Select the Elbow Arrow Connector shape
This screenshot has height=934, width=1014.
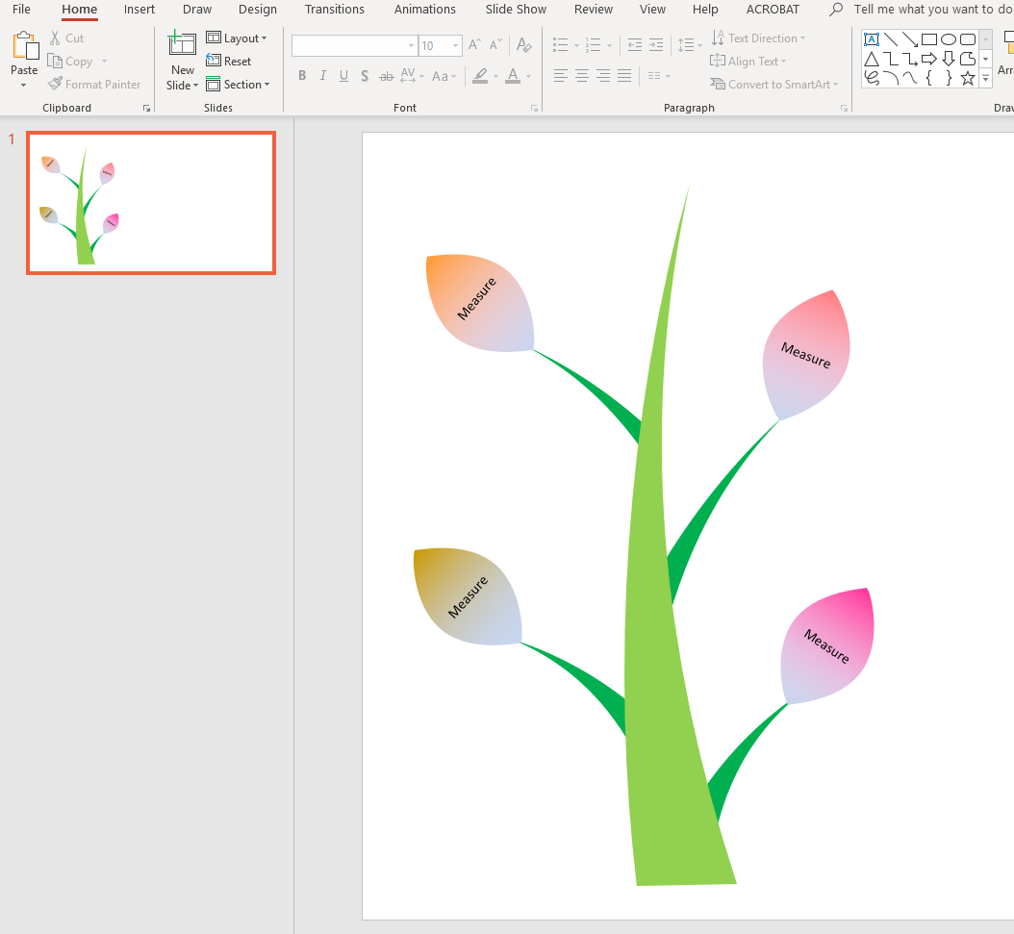pos(910,60)
